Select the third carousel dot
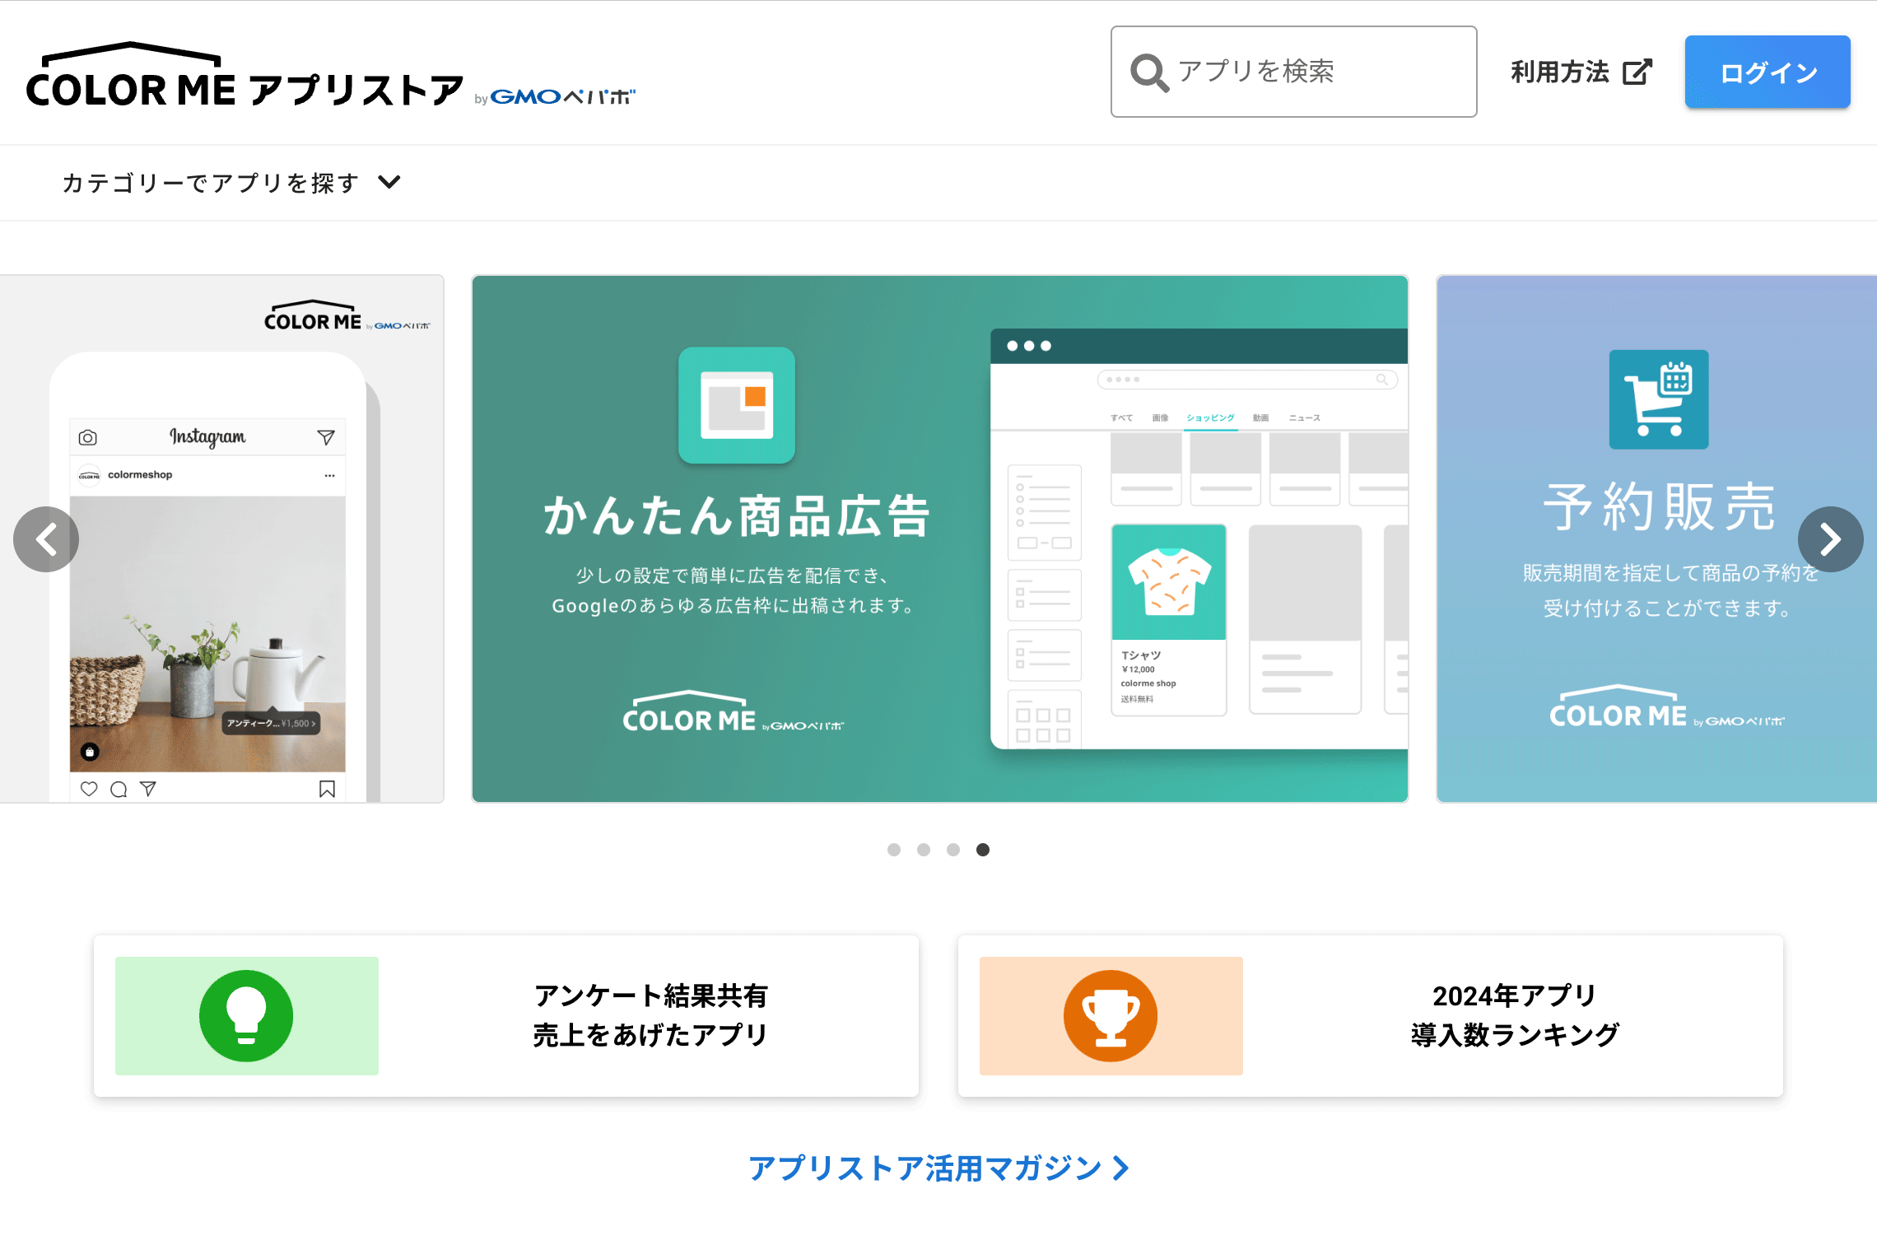Viewport: 1877px width, 1245px height. [x=953, y=850]
